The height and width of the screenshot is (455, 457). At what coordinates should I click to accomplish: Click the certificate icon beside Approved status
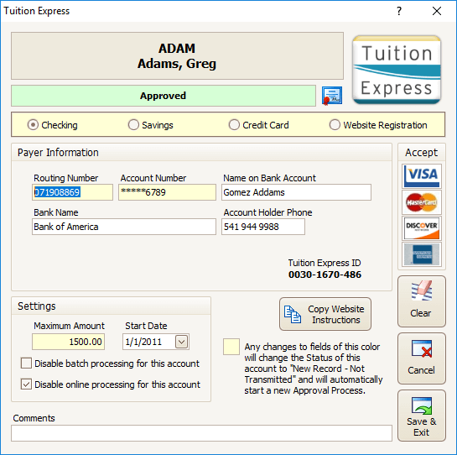point(332,96)
